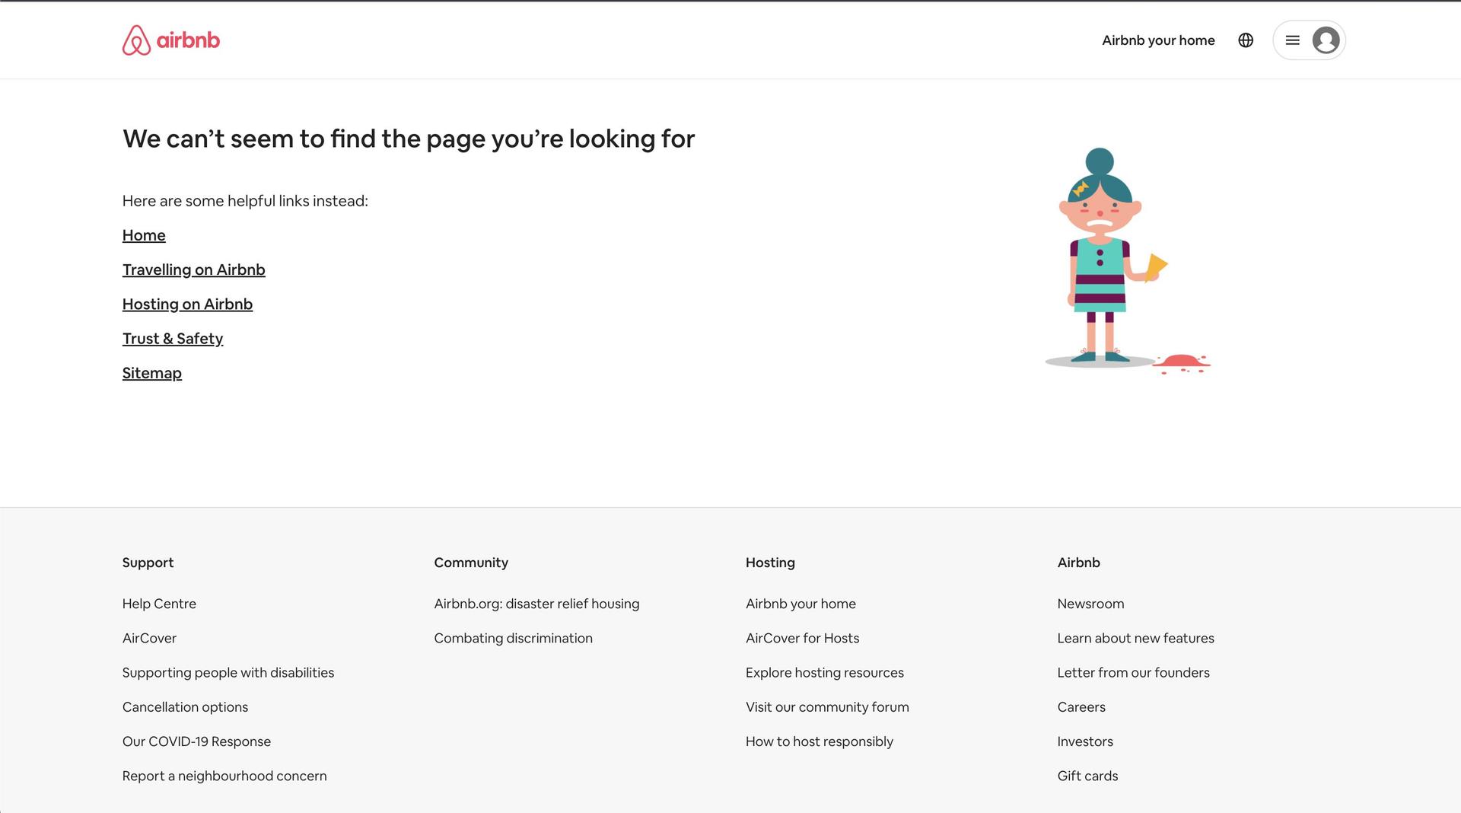Viewport: 1461px width, 813px height.
Task: Open Supporting people with disabilities link
Action: click(x=228, y=672)
